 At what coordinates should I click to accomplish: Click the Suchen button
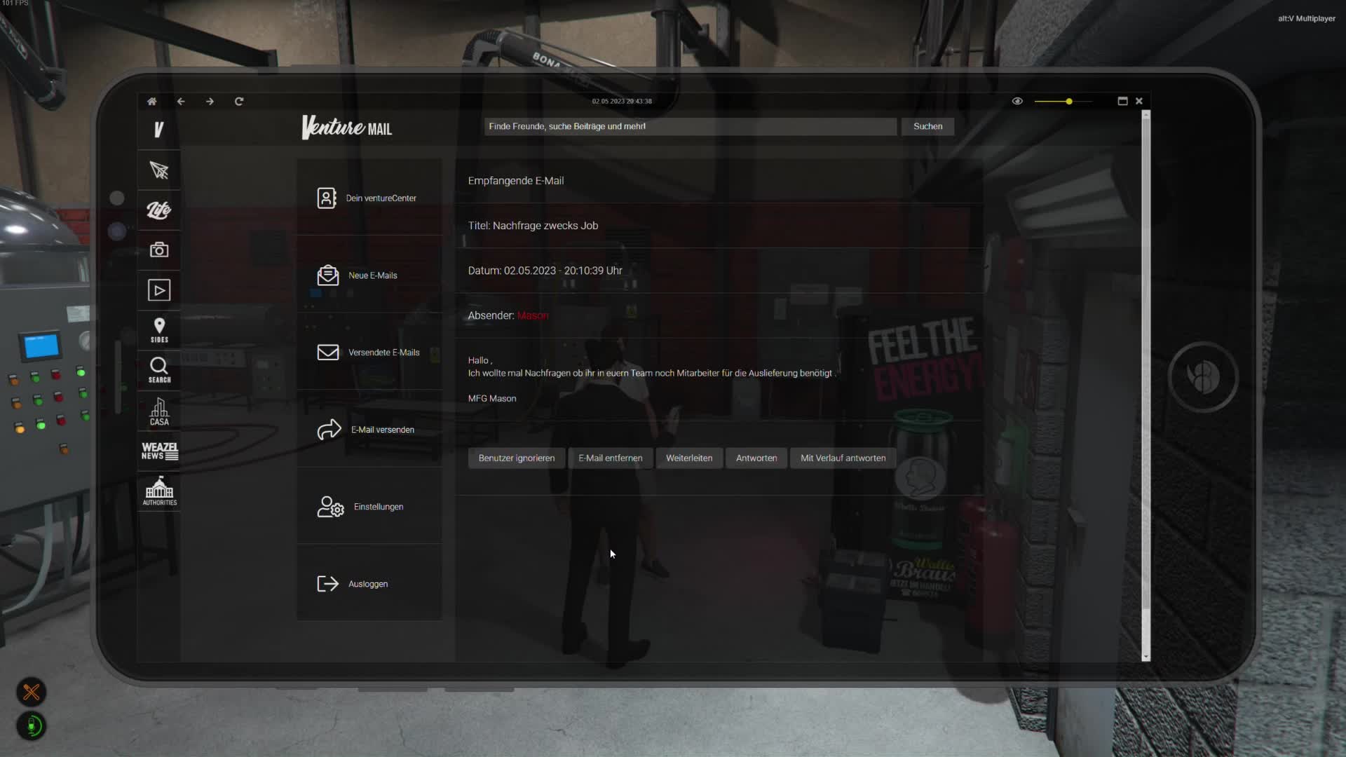coord(927,127)
